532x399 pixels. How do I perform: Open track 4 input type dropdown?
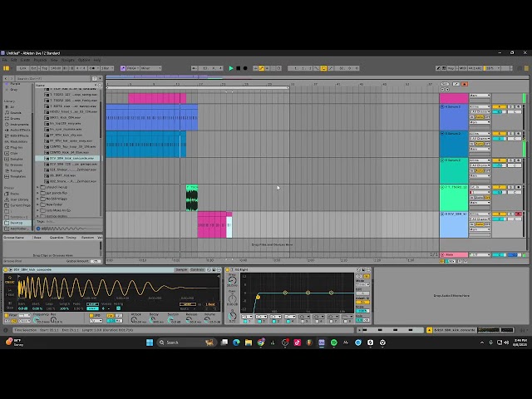click(480, 106)
